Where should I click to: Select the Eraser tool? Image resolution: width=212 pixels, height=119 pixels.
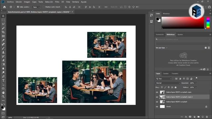click(x=3, y=60)
